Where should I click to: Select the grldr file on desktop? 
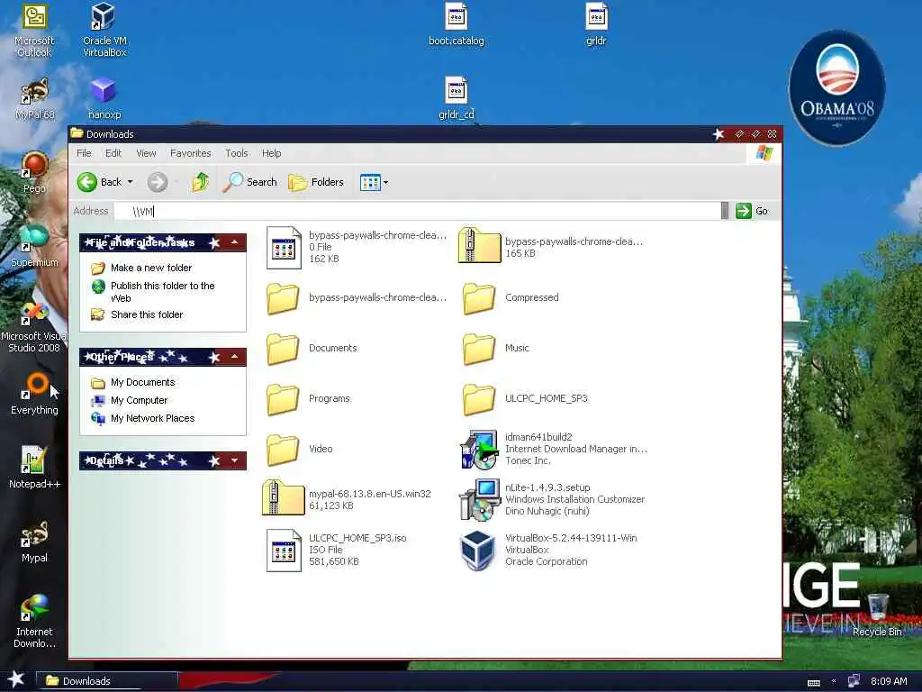[596, 24]
